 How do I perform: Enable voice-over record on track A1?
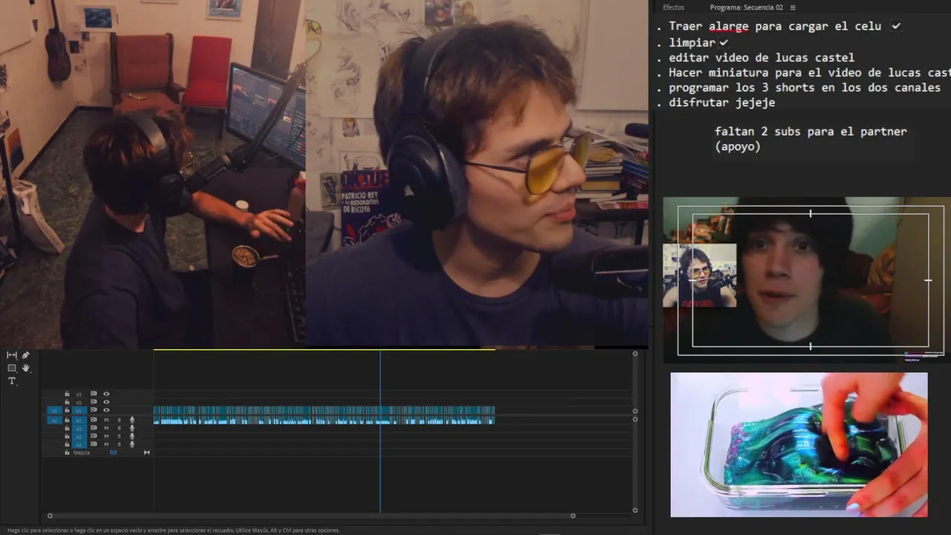click(x=132, y=420)
